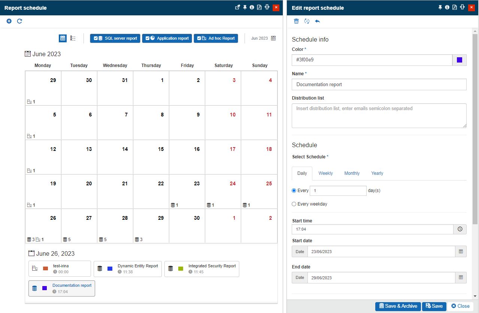This screenshot has width=479, height=313.
Task: Open the purple color swatch picker
Action: [x=460, y=60]
